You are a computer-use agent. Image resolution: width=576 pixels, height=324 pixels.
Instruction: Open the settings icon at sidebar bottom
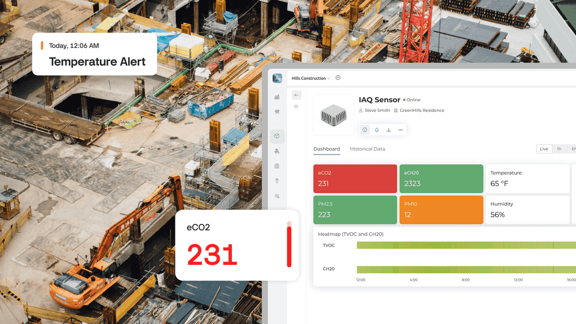(x=277, y=196)
